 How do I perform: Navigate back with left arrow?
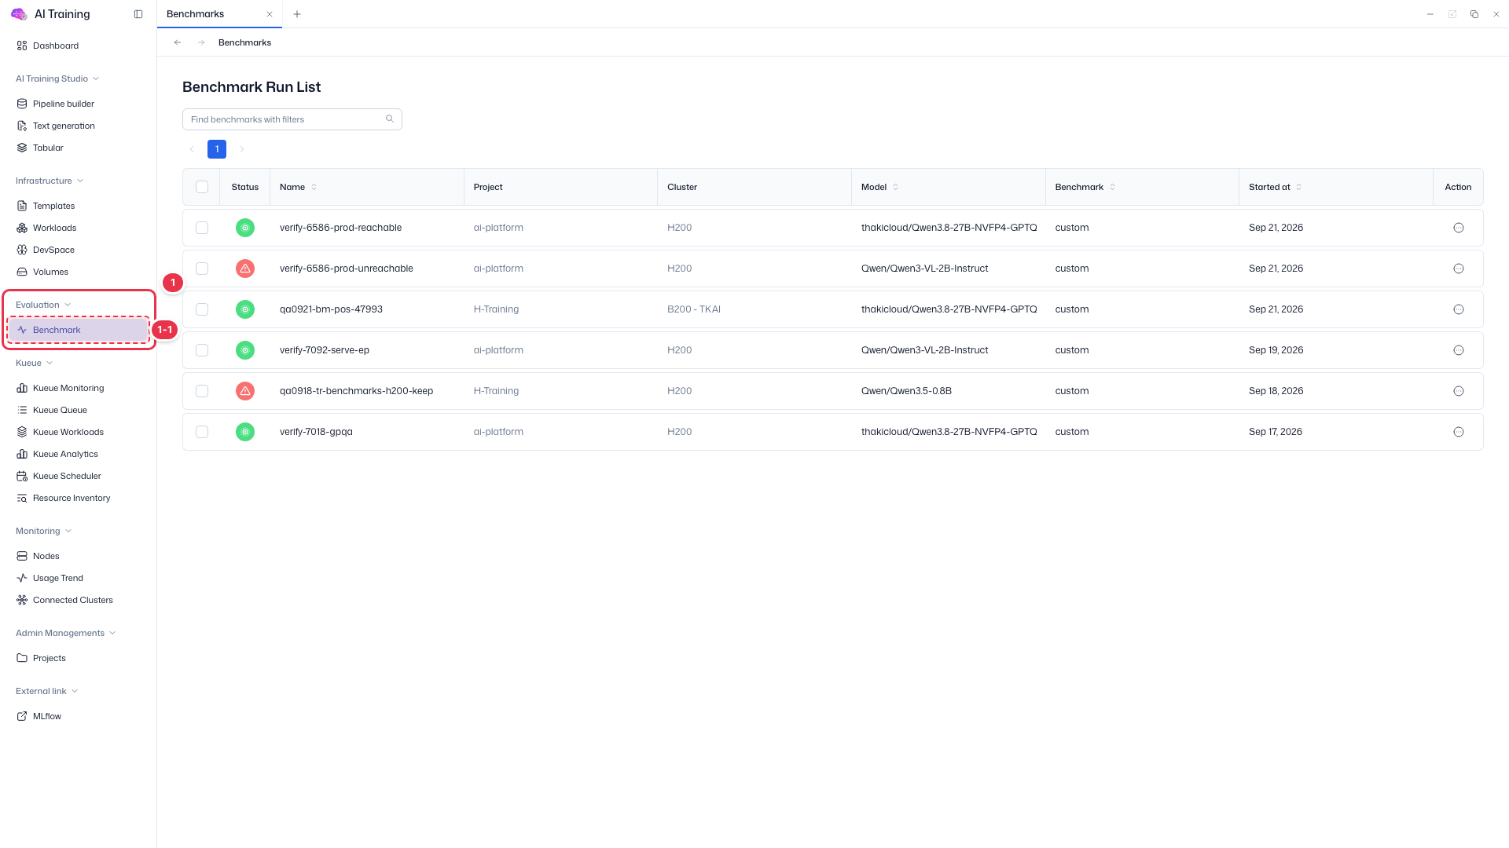pyautogui.click(x=178, y=42)
